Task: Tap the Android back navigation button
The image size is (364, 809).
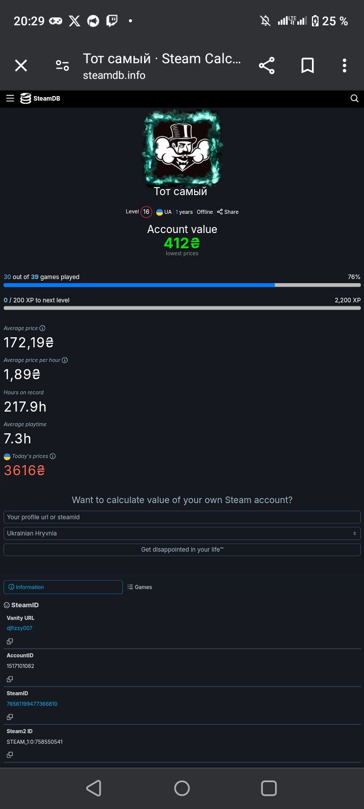Action: [94, 788]
